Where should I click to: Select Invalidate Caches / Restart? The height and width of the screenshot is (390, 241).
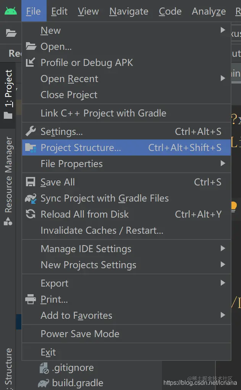pos(102,230)
